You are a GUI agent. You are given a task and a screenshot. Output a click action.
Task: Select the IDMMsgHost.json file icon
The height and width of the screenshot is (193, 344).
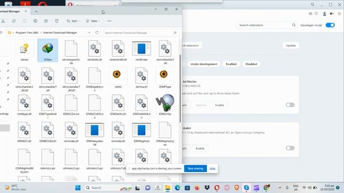pos(165,130)
